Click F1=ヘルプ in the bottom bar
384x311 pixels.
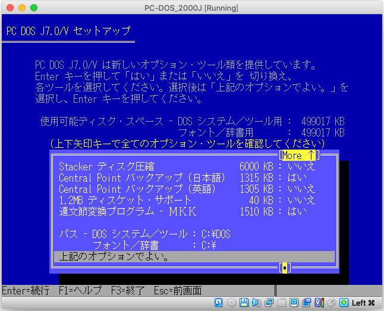click(80, 291)
